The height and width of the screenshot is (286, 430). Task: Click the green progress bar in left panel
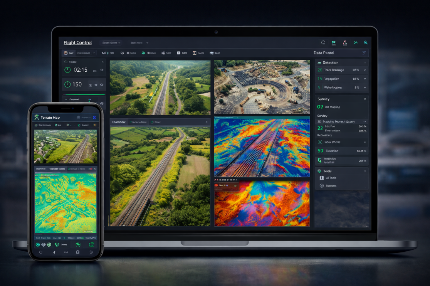click(x=84, y=94)
